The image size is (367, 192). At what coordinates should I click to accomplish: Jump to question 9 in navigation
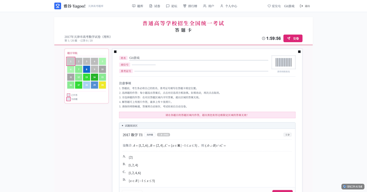tap(95, 69)
